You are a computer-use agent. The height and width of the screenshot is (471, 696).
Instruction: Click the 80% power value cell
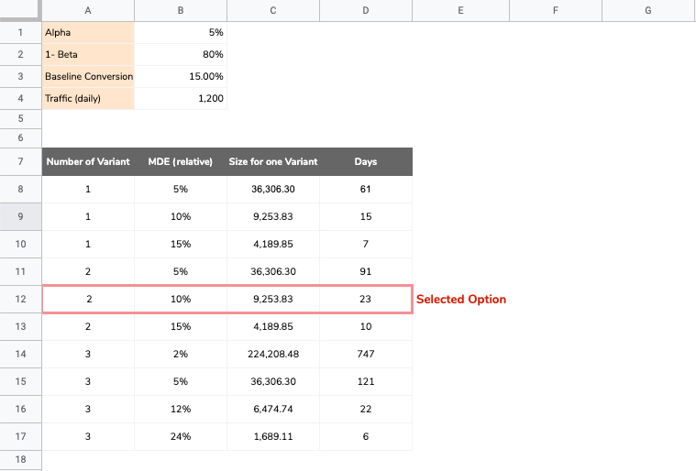[181, 55]
